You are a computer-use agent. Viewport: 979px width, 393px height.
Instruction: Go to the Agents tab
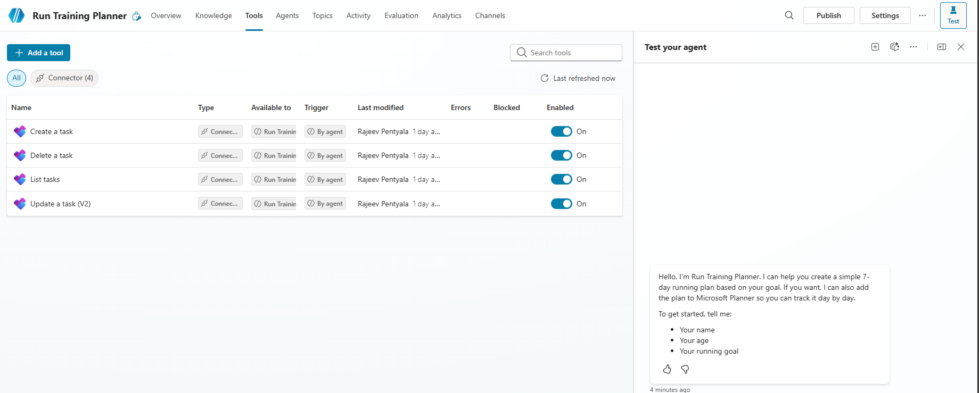click(x=287, y=15)
